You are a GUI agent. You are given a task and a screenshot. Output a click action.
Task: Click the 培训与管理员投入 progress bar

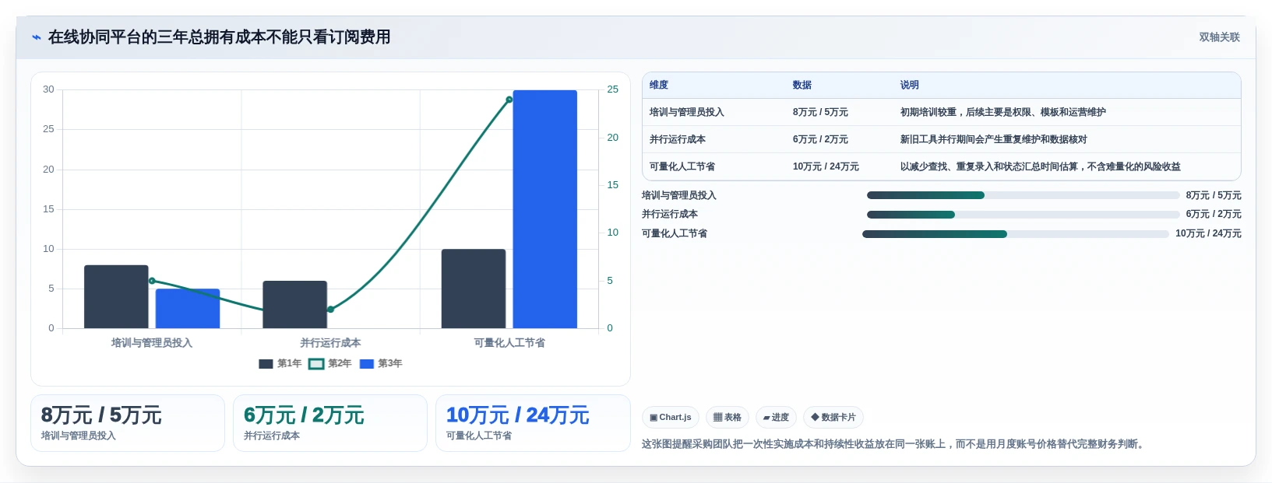1024,195
